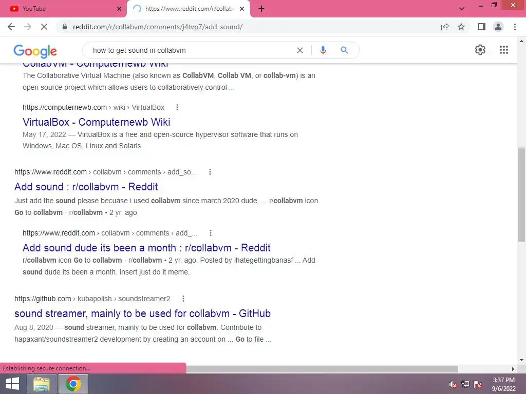Open the tab search dropdown chevron
Viewport: 526px width, 394px height.
462,9
